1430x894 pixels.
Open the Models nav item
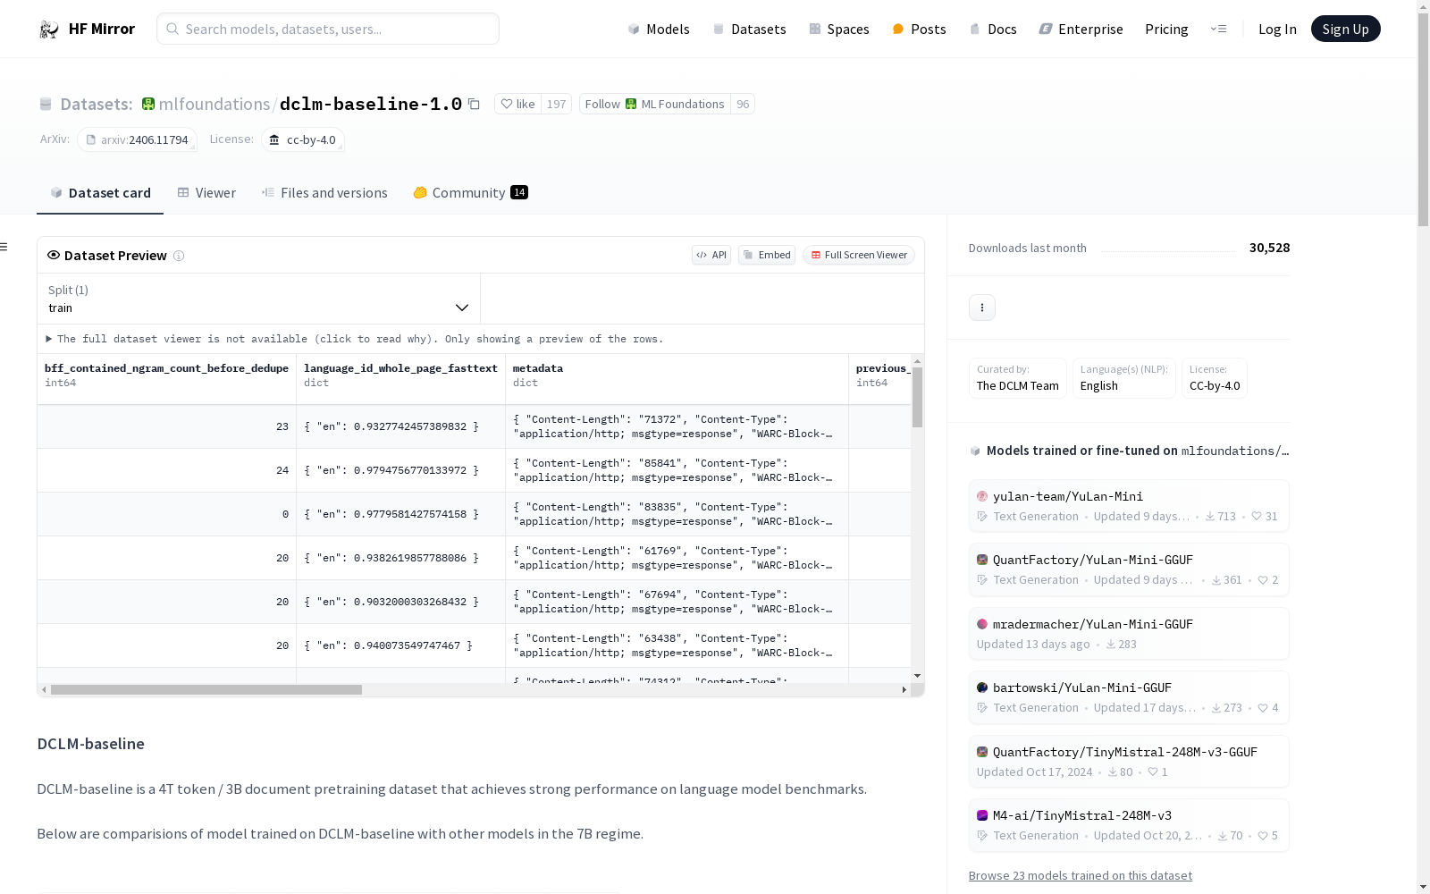(x=659, y=30)
